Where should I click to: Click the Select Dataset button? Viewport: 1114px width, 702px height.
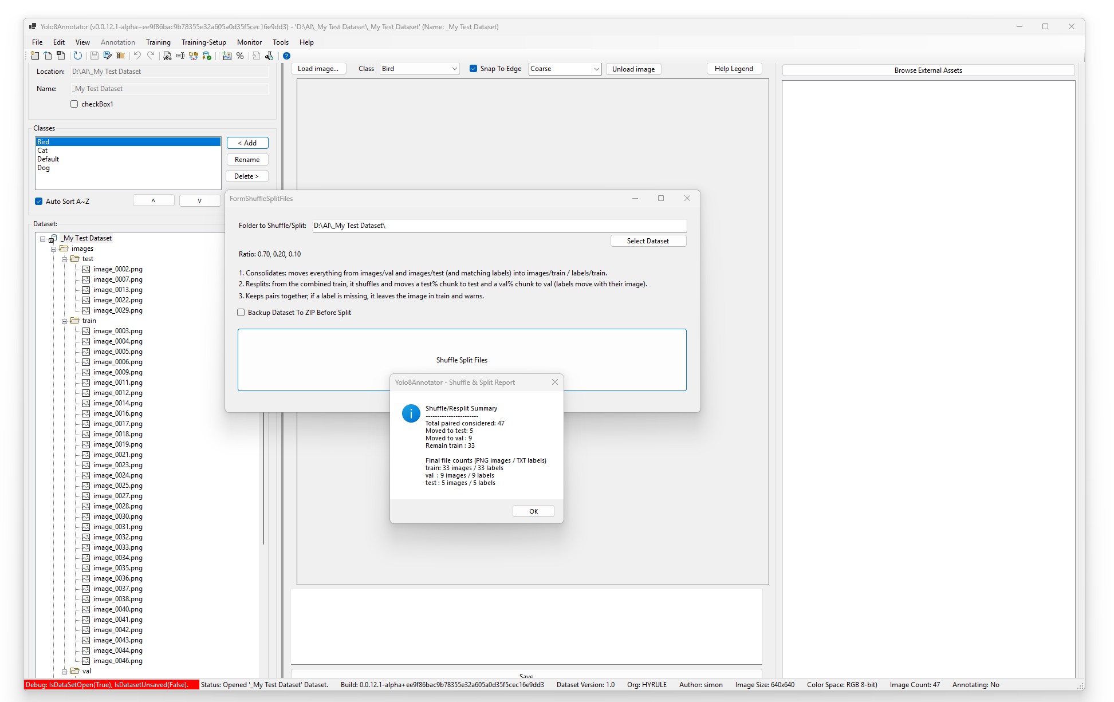pyautogui.click(x=648, y=241)
